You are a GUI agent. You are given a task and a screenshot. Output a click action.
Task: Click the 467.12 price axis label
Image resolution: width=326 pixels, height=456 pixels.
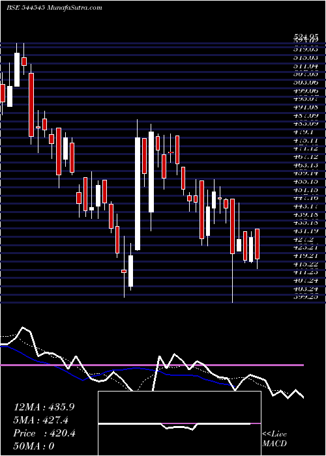305,157
